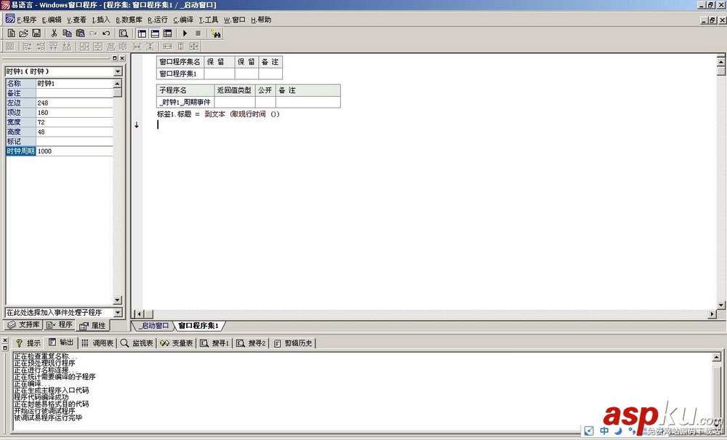The image size is (727, 440).
Task: Click the equal width-and-height sizing icon
Action: coord(194,47)
